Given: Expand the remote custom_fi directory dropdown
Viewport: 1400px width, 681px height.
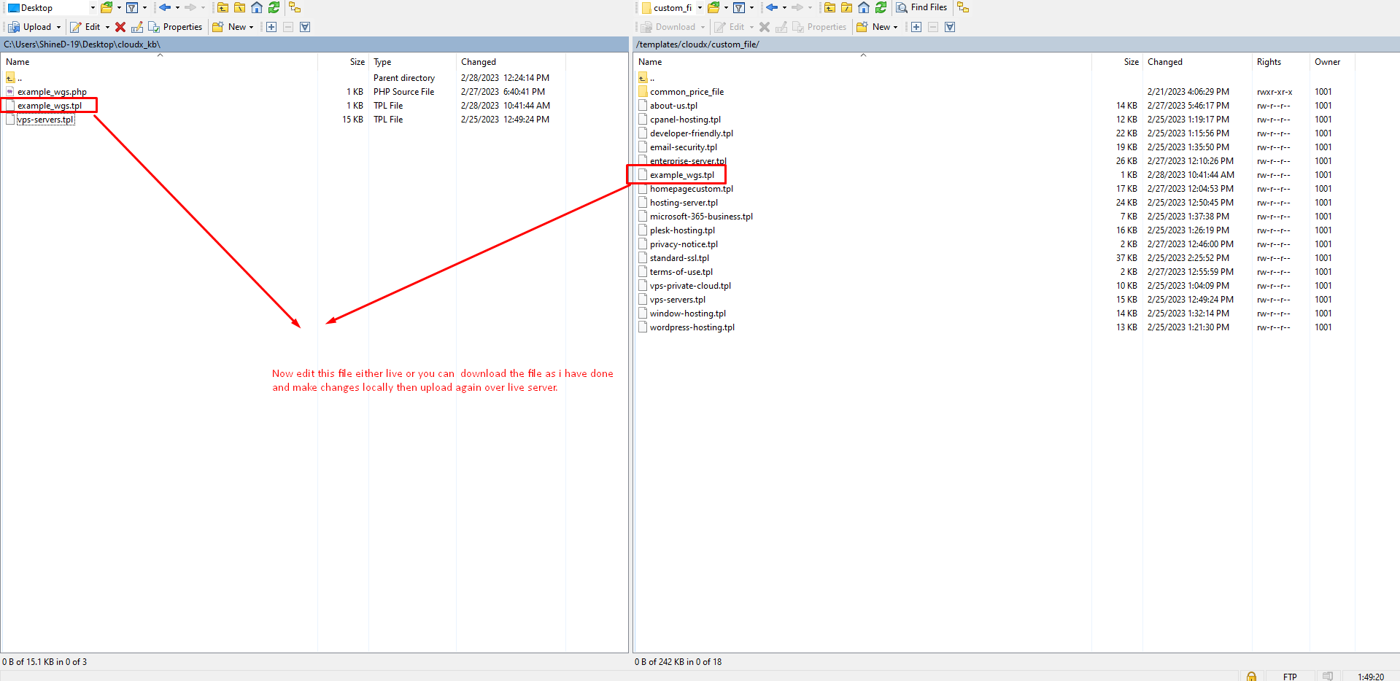Looking at the screenshot, I should point(700,8).
